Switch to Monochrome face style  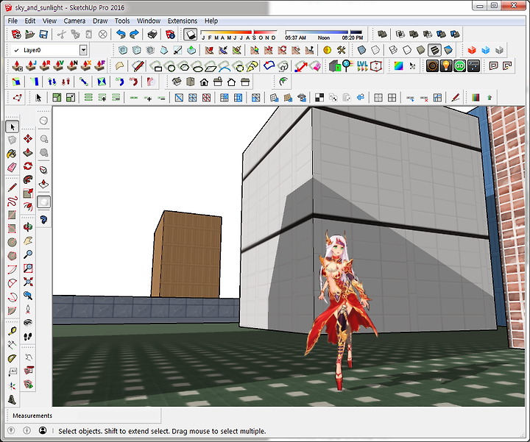click(448, 50)
